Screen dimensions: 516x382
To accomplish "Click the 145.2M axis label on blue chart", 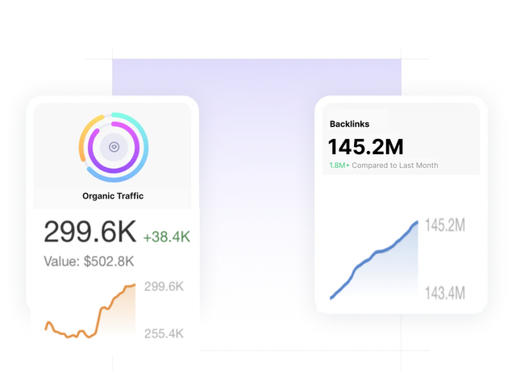I will pyautogui.click(x=445, y=225).
